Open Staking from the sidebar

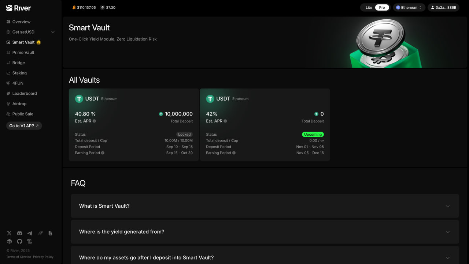point(19,73)
